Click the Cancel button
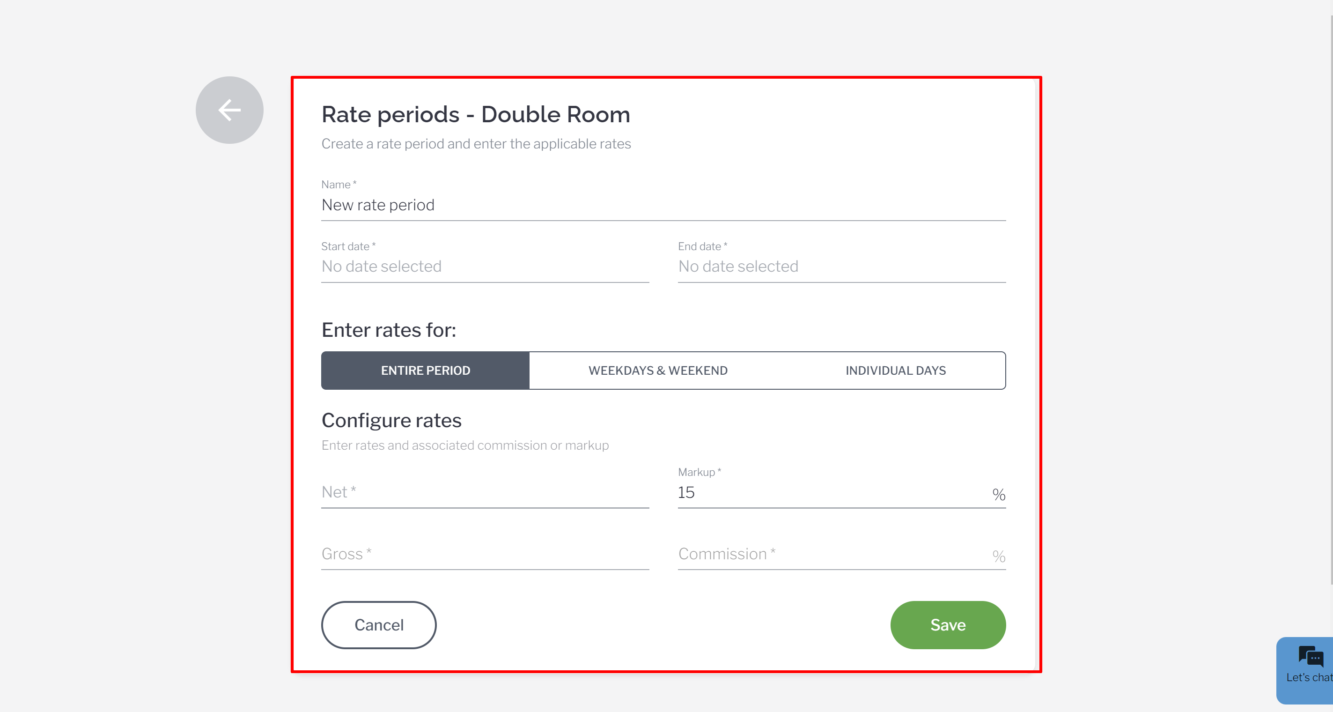The width and height of the screenshot is (1333, 712). click(379, 625)
